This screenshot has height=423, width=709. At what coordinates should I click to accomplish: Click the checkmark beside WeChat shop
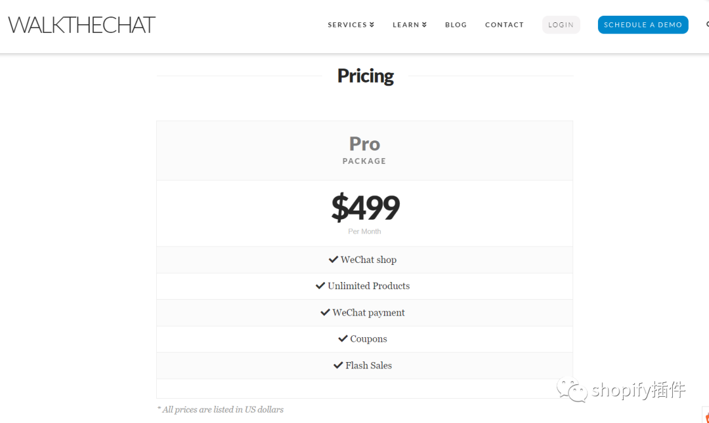click(x=333, y=260)
